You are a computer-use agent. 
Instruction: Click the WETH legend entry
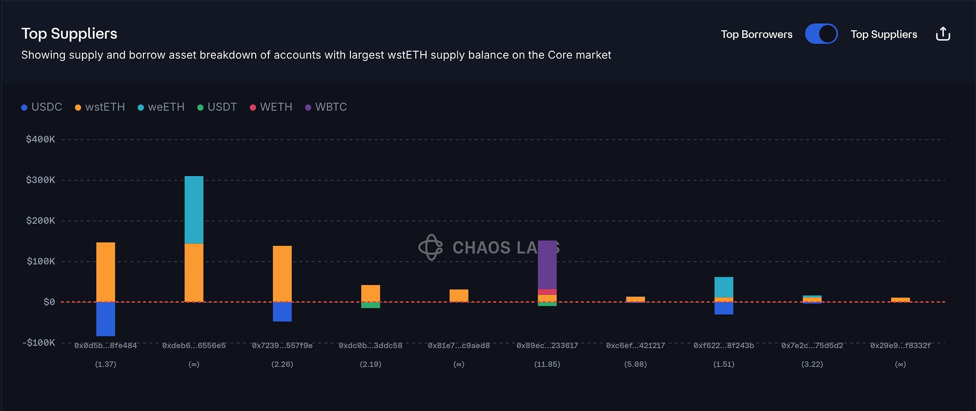tap(271, 107)
